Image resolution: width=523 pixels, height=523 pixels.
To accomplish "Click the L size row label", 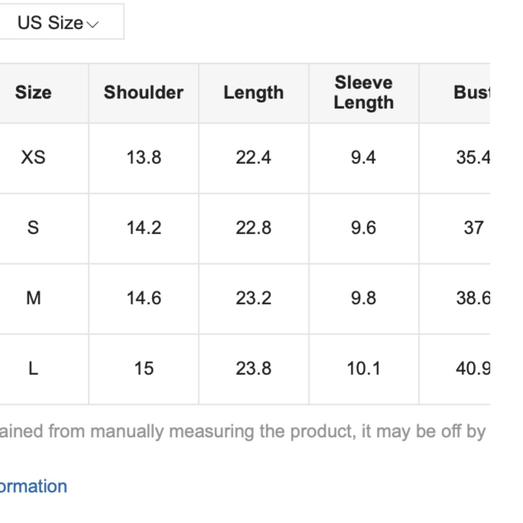I will coord(33,369).
